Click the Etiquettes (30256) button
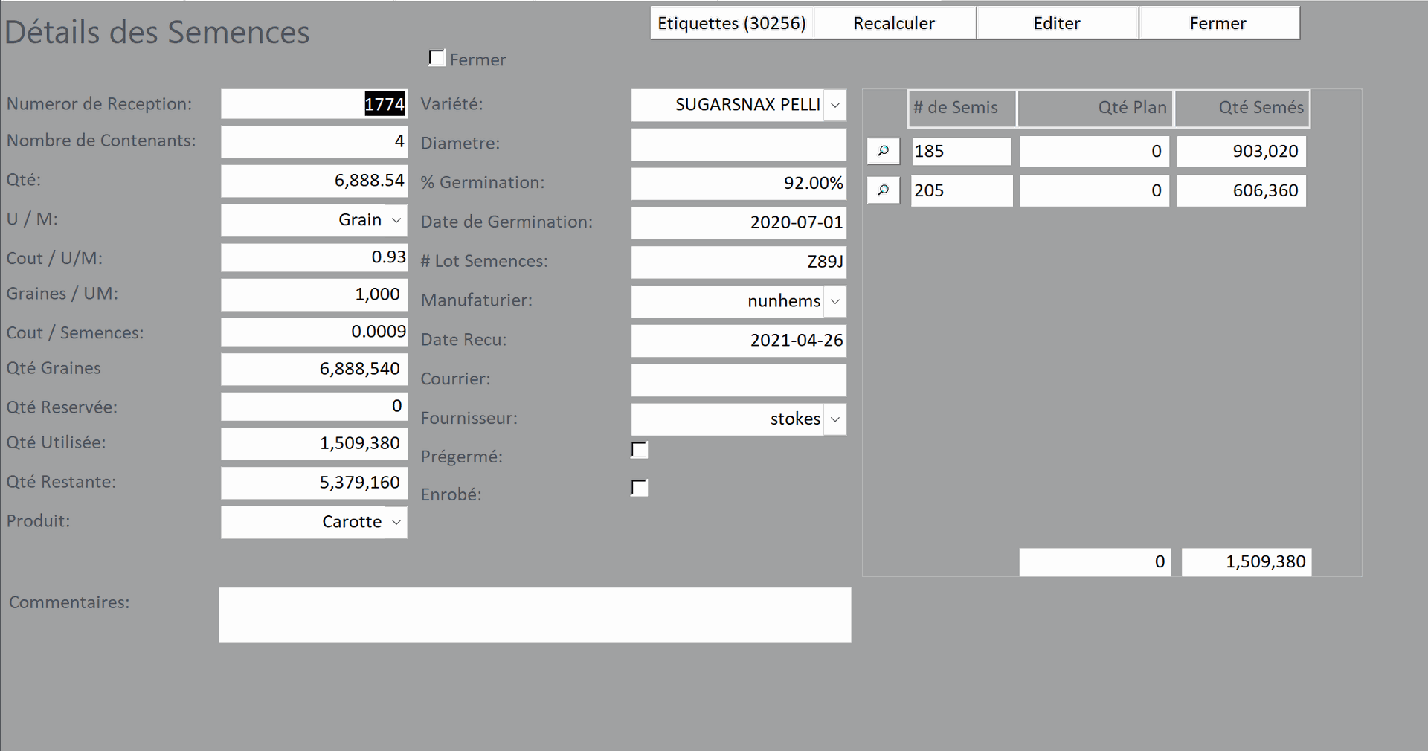Viewport: 1428px width, 751px height. [732, 23]
